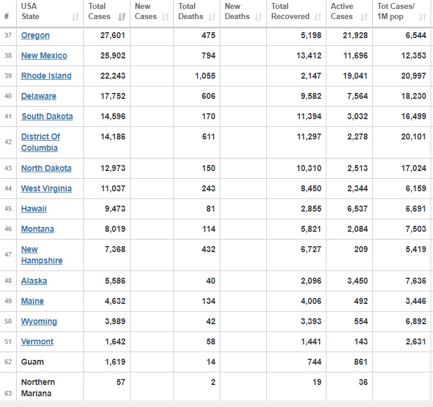Viewport: 433px width, 407px height.
Task: Click sort icon in Total Cases header
Action: [122, 17]
